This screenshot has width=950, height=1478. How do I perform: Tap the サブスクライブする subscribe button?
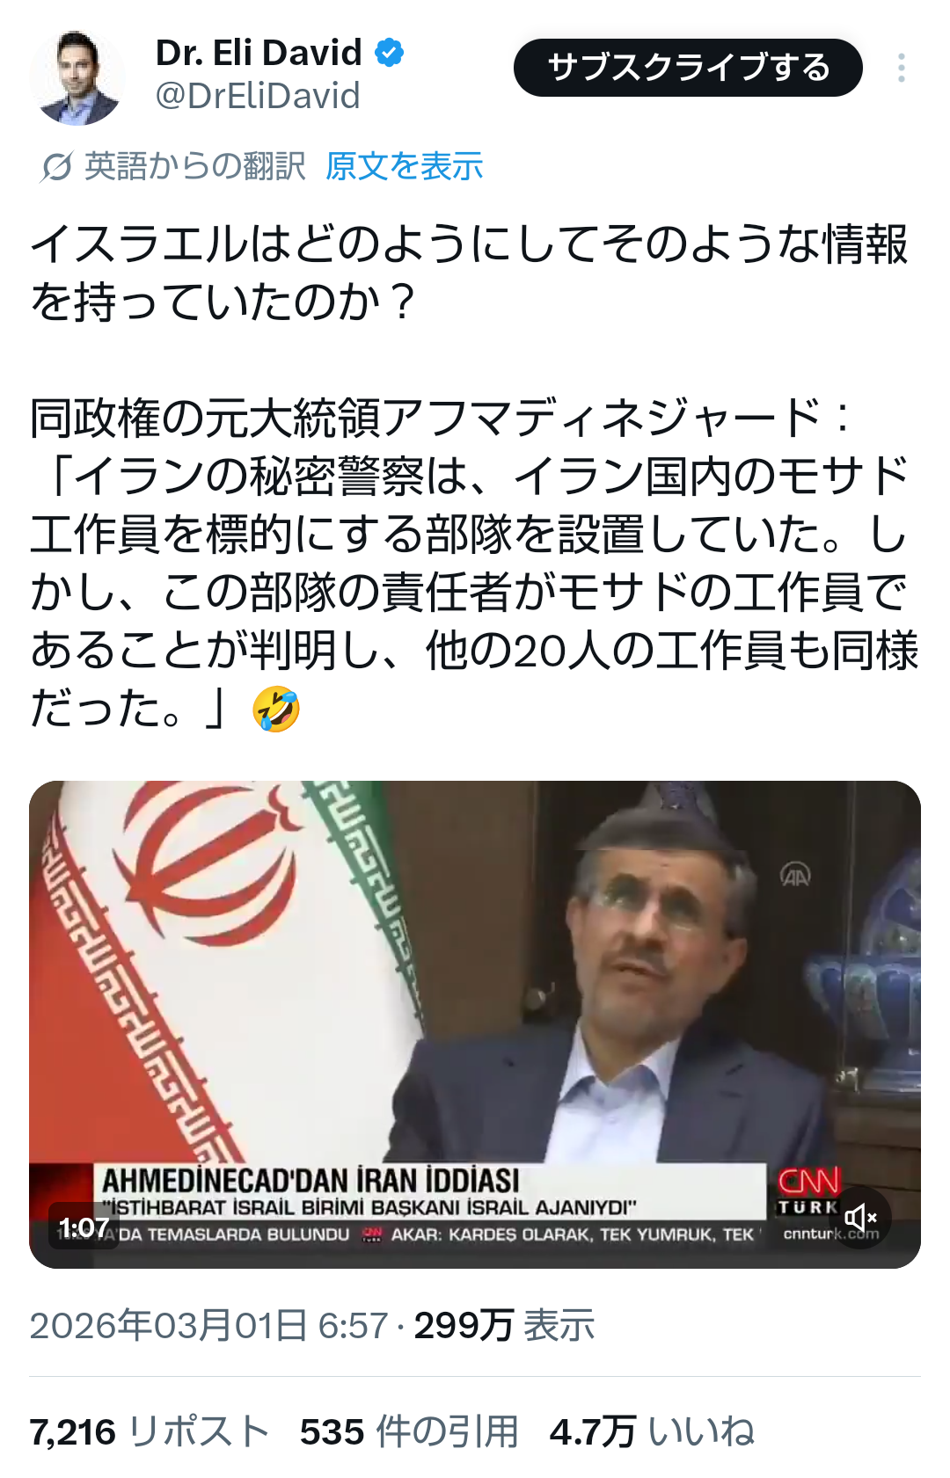(688, 68)
